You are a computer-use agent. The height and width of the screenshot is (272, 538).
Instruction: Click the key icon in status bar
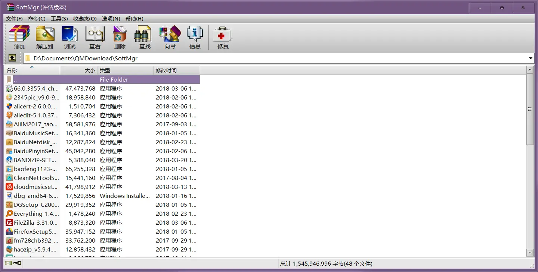[17, 263]
